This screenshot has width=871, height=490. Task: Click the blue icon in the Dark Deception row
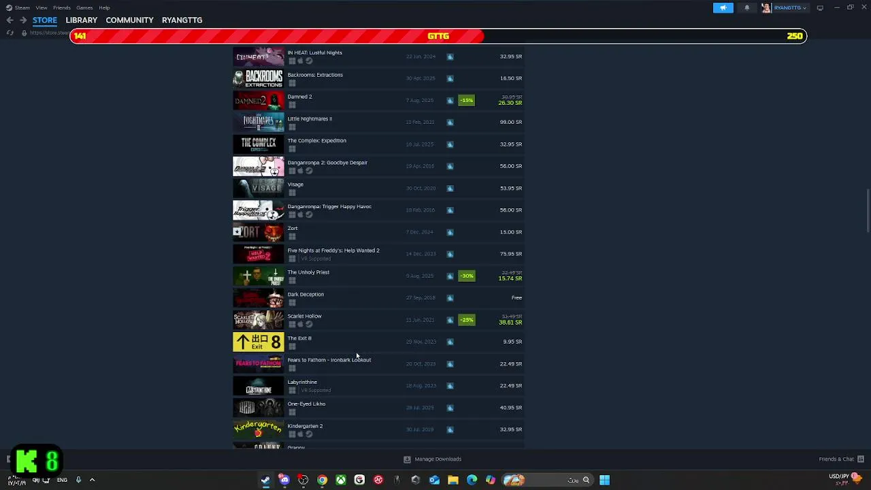(x=450, y=297)
